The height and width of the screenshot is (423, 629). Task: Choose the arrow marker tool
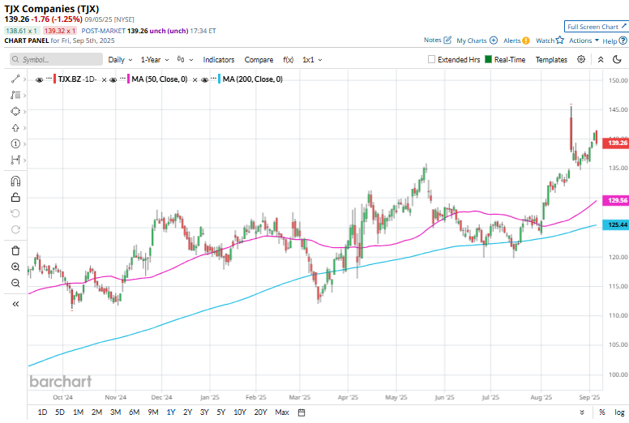pyautogui.click(x=15, y=127)
